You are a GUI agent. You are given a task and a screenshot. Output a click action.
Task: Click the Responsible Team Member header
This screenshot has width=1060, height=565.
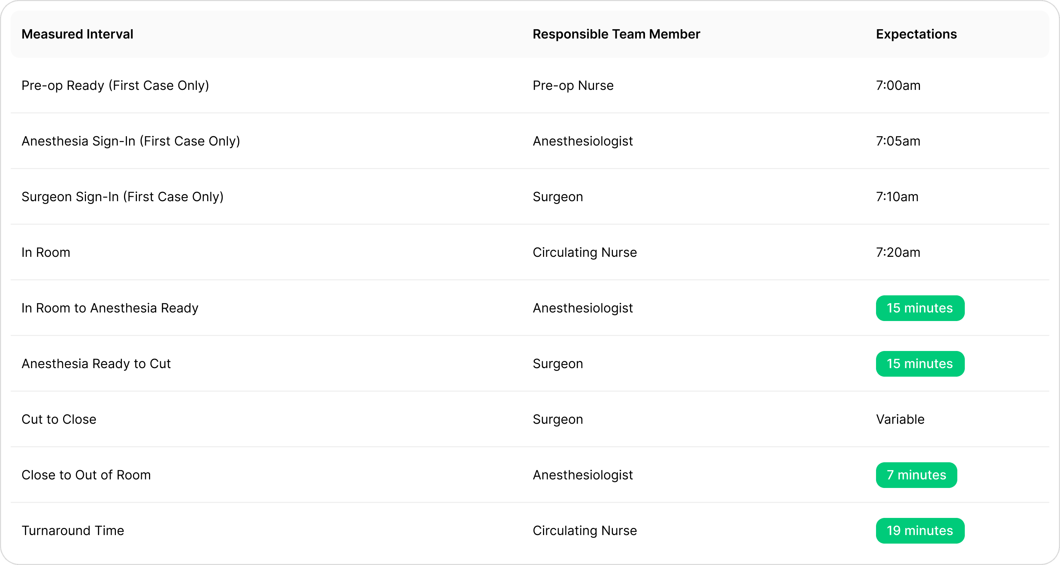(x=616, y=34)
